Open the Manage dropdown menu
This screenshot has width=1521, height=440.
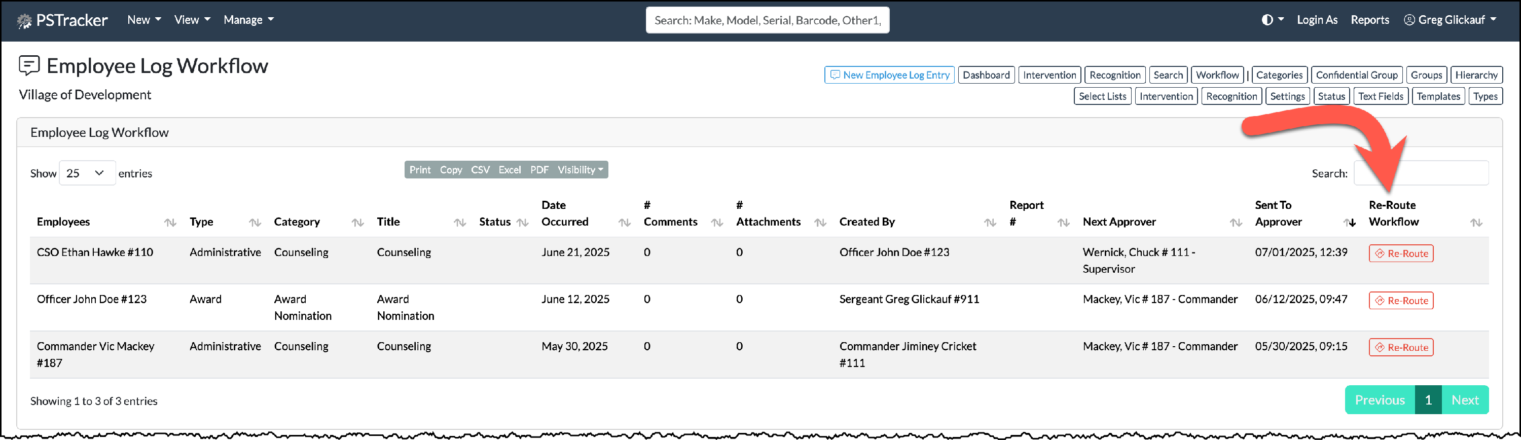tap(248, 20)
